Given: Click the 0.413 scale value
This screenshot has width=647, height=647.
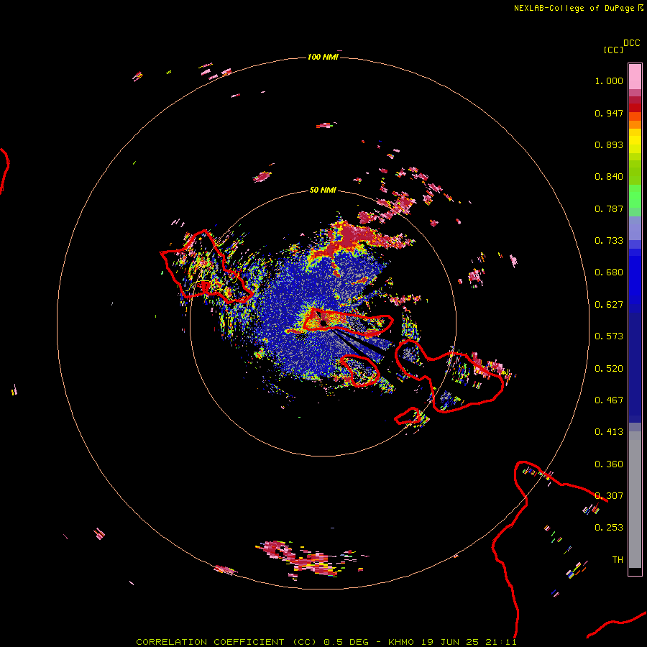Looking at the screenshot, I should (x=609, y=432).
